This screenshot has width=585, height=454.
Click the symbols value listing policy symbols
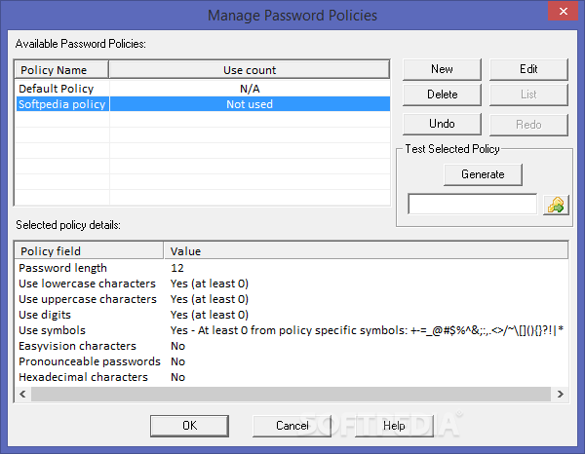pos(367,330)
